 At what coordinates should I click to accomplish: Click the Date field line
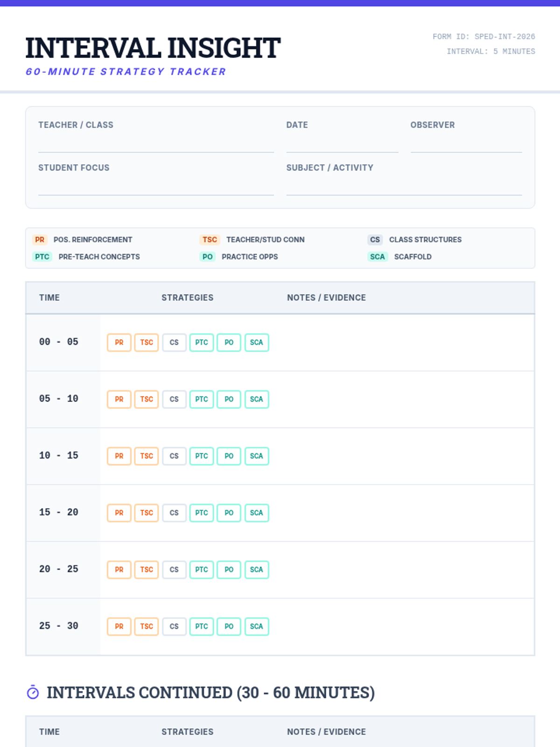click(x=342, y=145)
